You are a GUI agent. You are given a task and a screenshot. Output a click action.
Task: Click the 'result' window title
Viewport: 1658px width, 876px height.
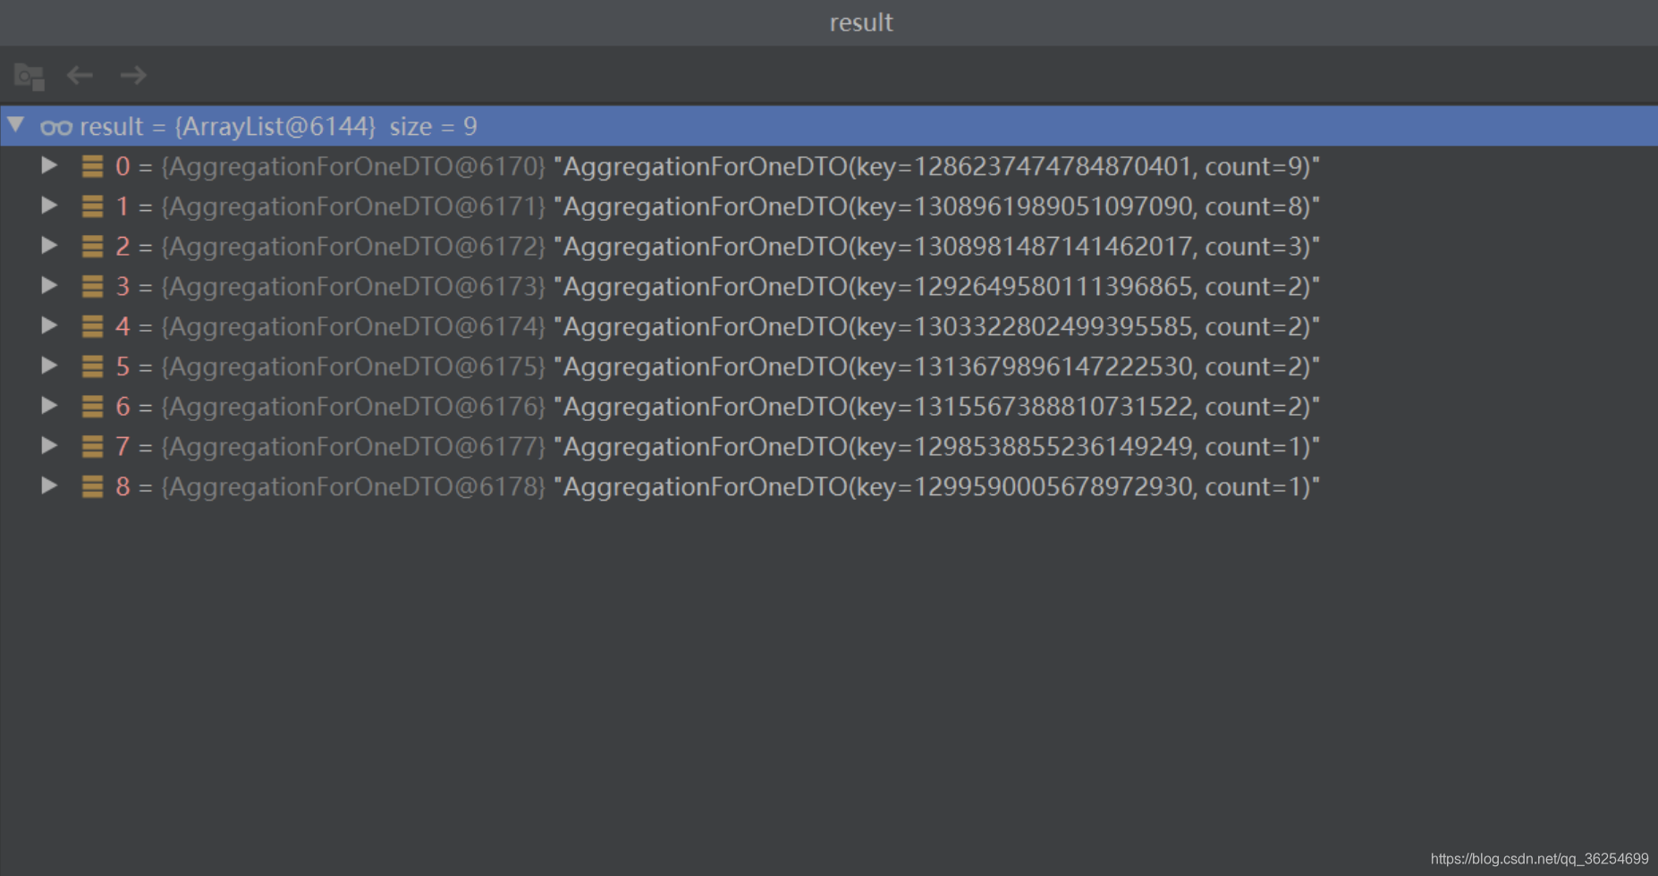(861, 22)
